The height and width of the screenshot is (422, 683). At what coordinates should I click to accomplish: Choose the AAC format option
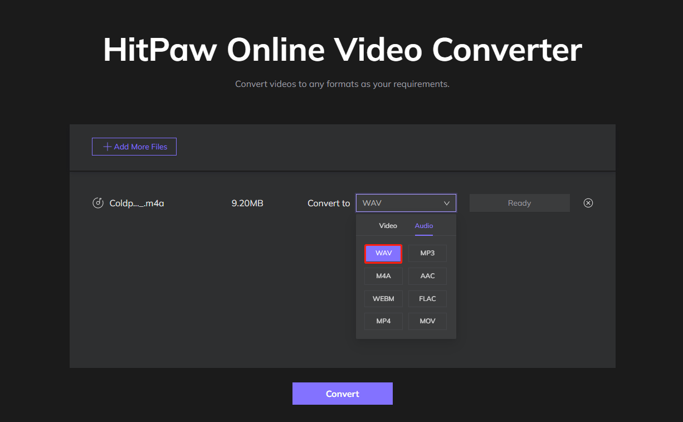(x=428, y=276)
